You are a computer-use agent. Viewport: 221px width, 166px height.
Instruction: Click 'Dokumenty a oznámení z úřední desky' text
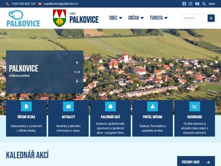pyautogui.click(x=26, y=128)
